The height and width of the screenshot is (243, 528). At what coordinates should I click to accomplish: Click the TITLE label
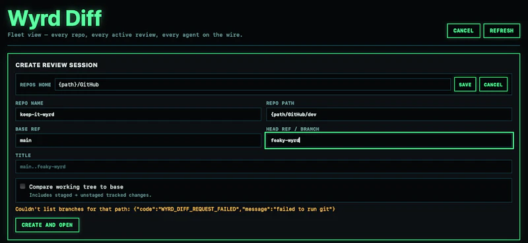(x=23, y=155)
